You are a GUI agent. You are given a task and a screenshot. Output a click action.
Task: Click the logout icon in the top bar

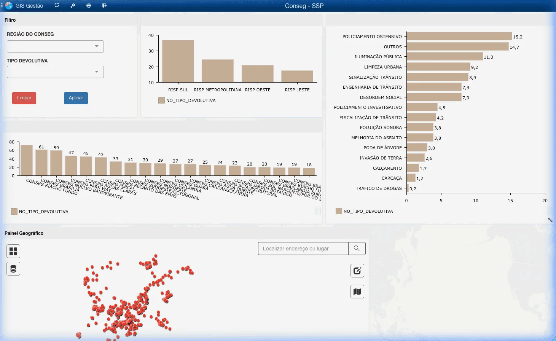pos(104,5)
